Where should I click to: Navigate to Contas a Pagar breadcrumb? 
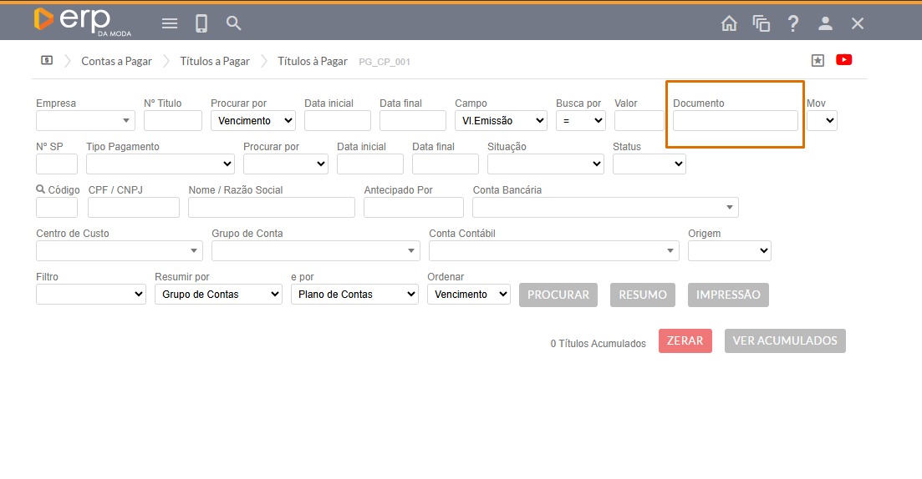[116, 61]
